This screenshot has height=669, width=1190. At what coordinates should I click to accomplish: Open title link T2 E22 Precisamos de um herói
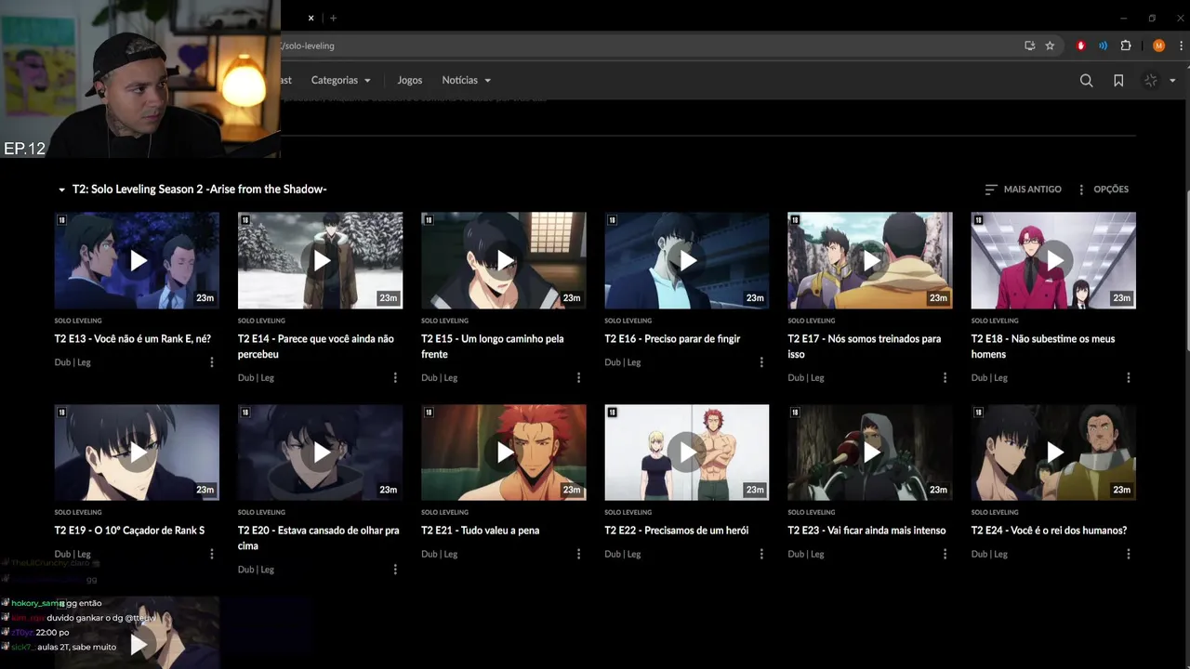click(x=677, y=531)
